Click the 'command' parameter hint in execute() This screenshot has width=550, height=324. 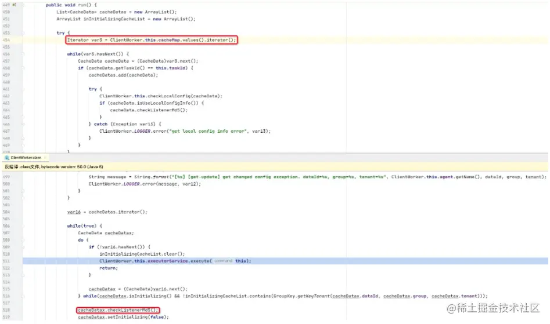[x=223, y=261]
